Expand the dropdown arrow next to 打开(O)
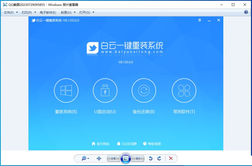Image resolution: width=252 pixels, height=166 pixels. (93, 12)
